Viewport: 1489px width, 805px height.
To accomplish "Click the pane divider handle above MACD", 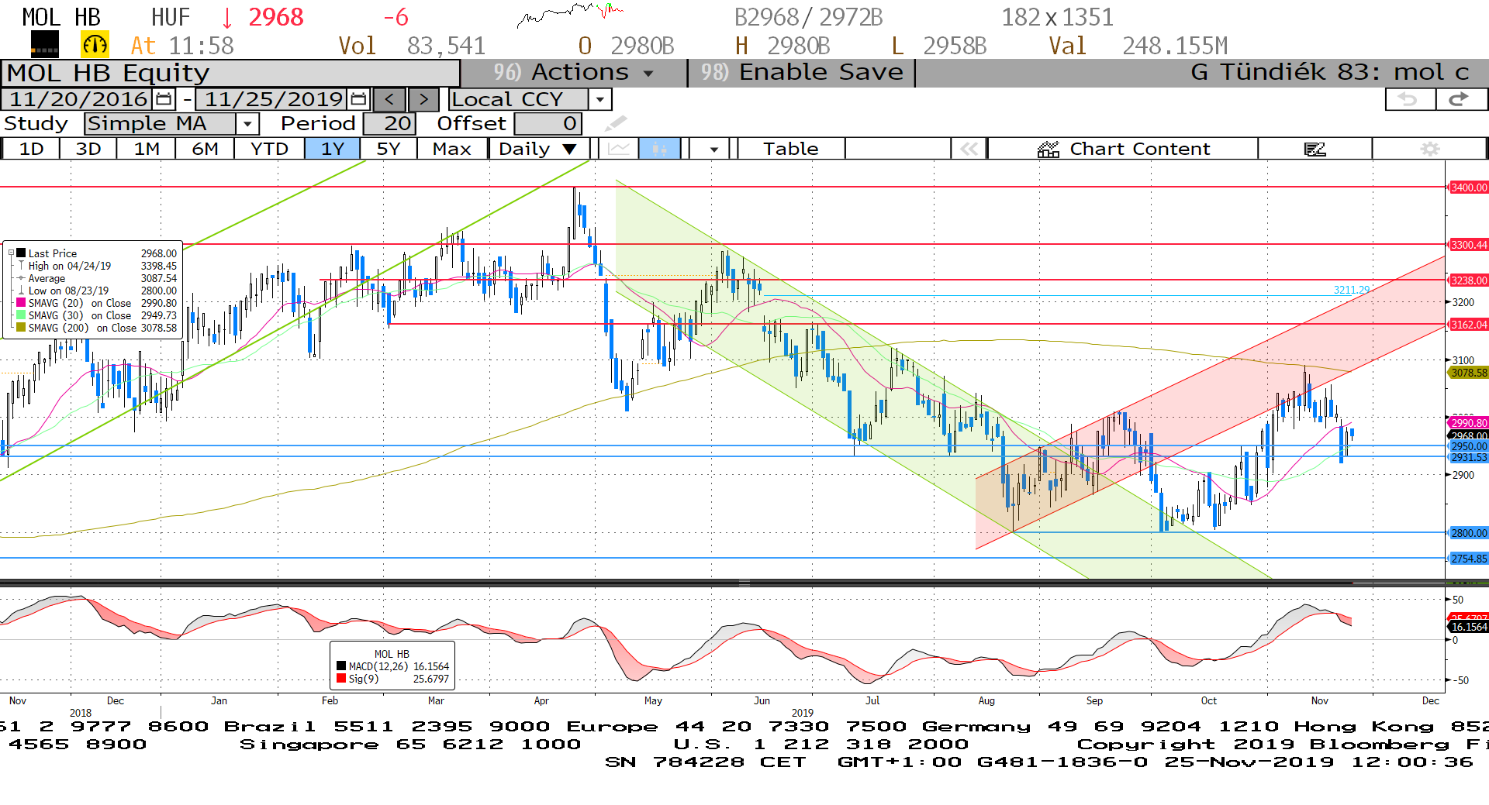I will click(x=744, y=583).
